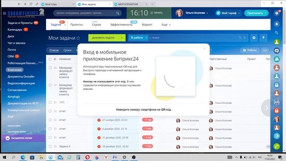Click the right arrow to scroll the table
286x161 pixels.
pos(266,108)
